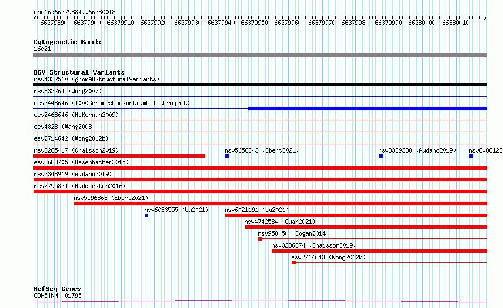Open nsv3348919 (Audano2019) variant label
This screenshot has width=503, height=308.
[x=73, y=174]
